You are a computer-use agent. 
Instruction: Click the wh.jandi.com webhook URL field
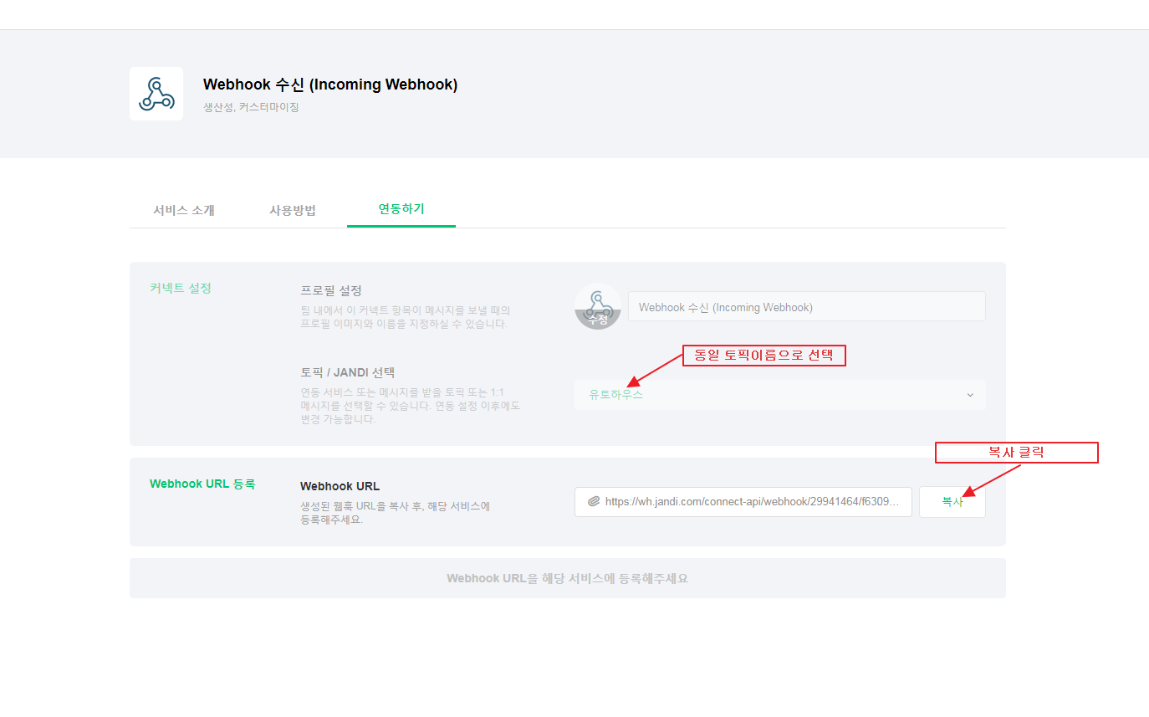coord(743,502)
